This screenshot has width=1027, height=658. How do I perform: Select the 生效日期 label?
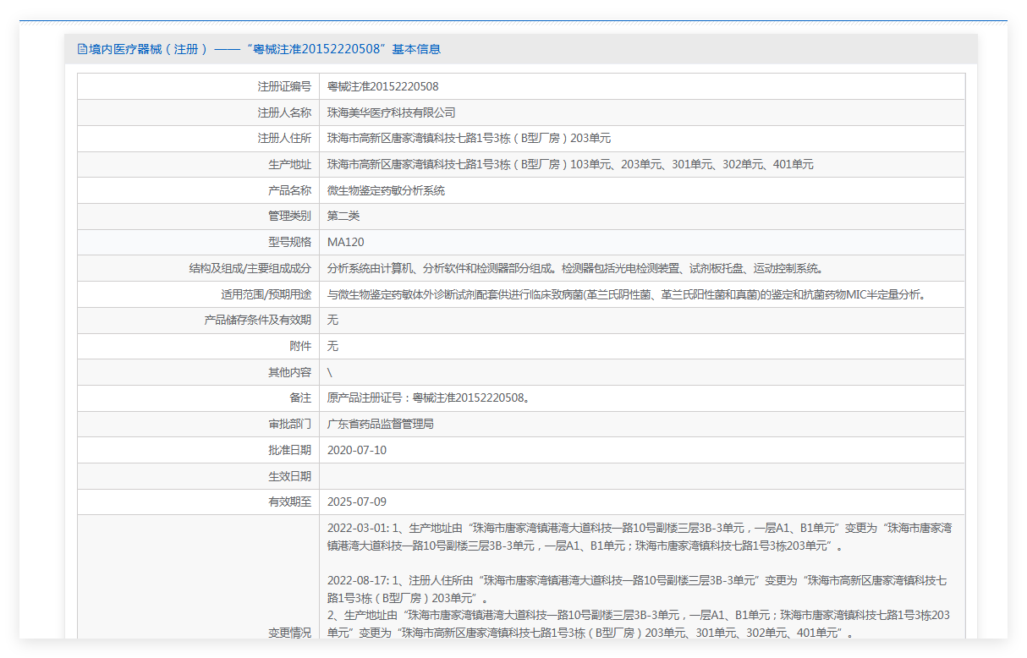coord(289,476)
